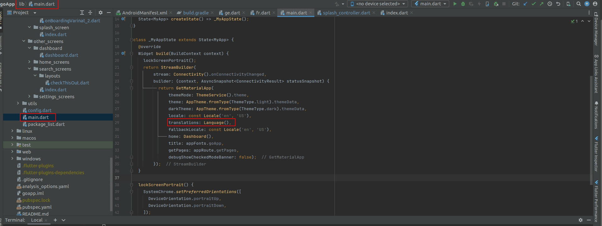The height and width of the screenshot is (226, 602).
Task: Push commits with the Git push arrow
Action: 541,4
